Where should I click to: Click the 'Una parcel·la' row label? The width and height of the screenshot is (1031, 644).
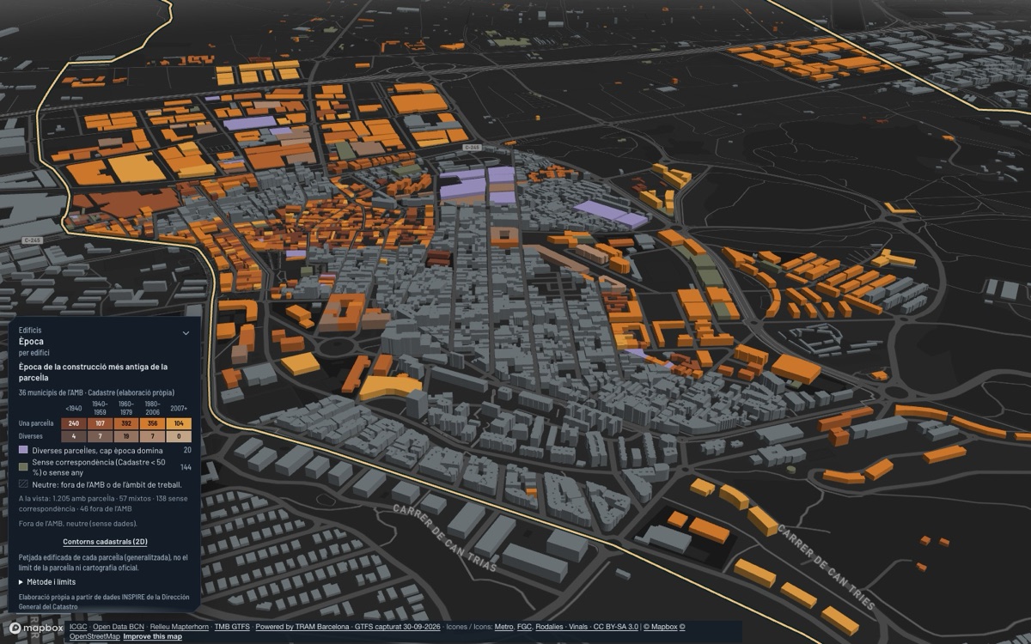click(x=36, y=423)
